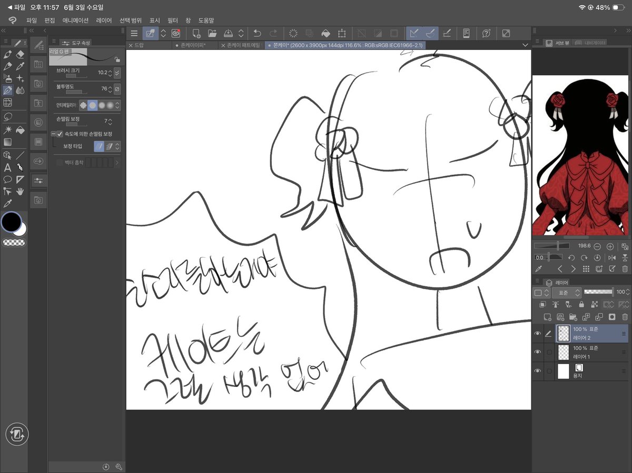
Task: Click the help question mark icon
Action: (x=486, y=33)
